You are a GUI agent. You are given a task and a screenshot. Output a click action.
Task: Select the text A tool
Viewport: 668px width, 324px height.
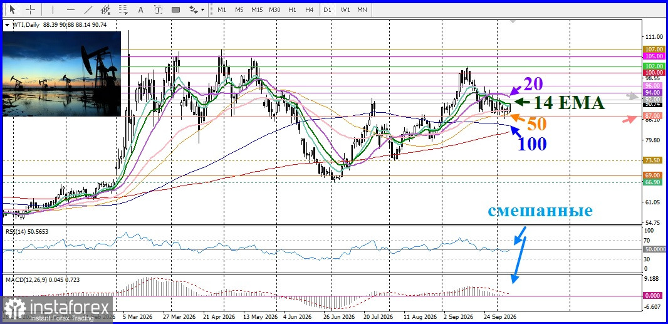coord(141,9)
